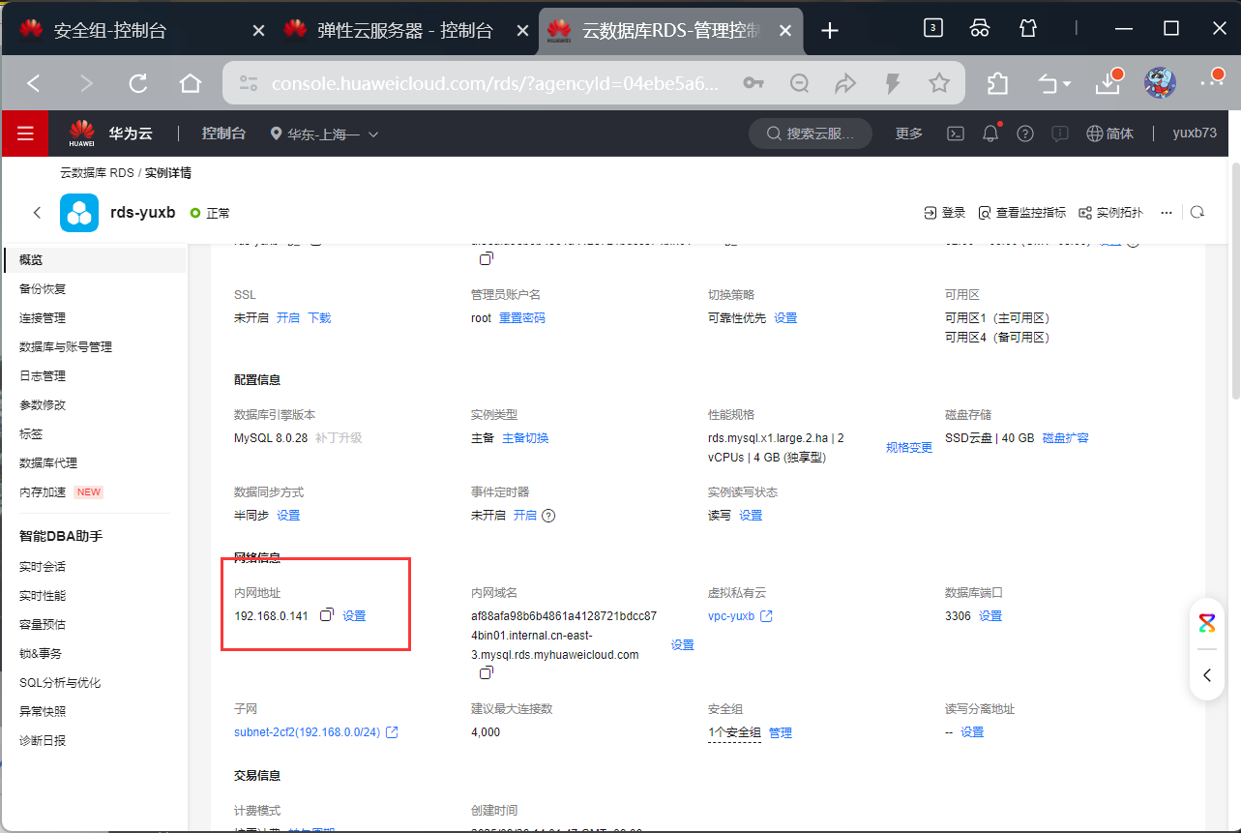The image size is (1241, 833).
Task: Click 查看监控指标 button
Action: pyautogui.click(x=1022, y=213)
